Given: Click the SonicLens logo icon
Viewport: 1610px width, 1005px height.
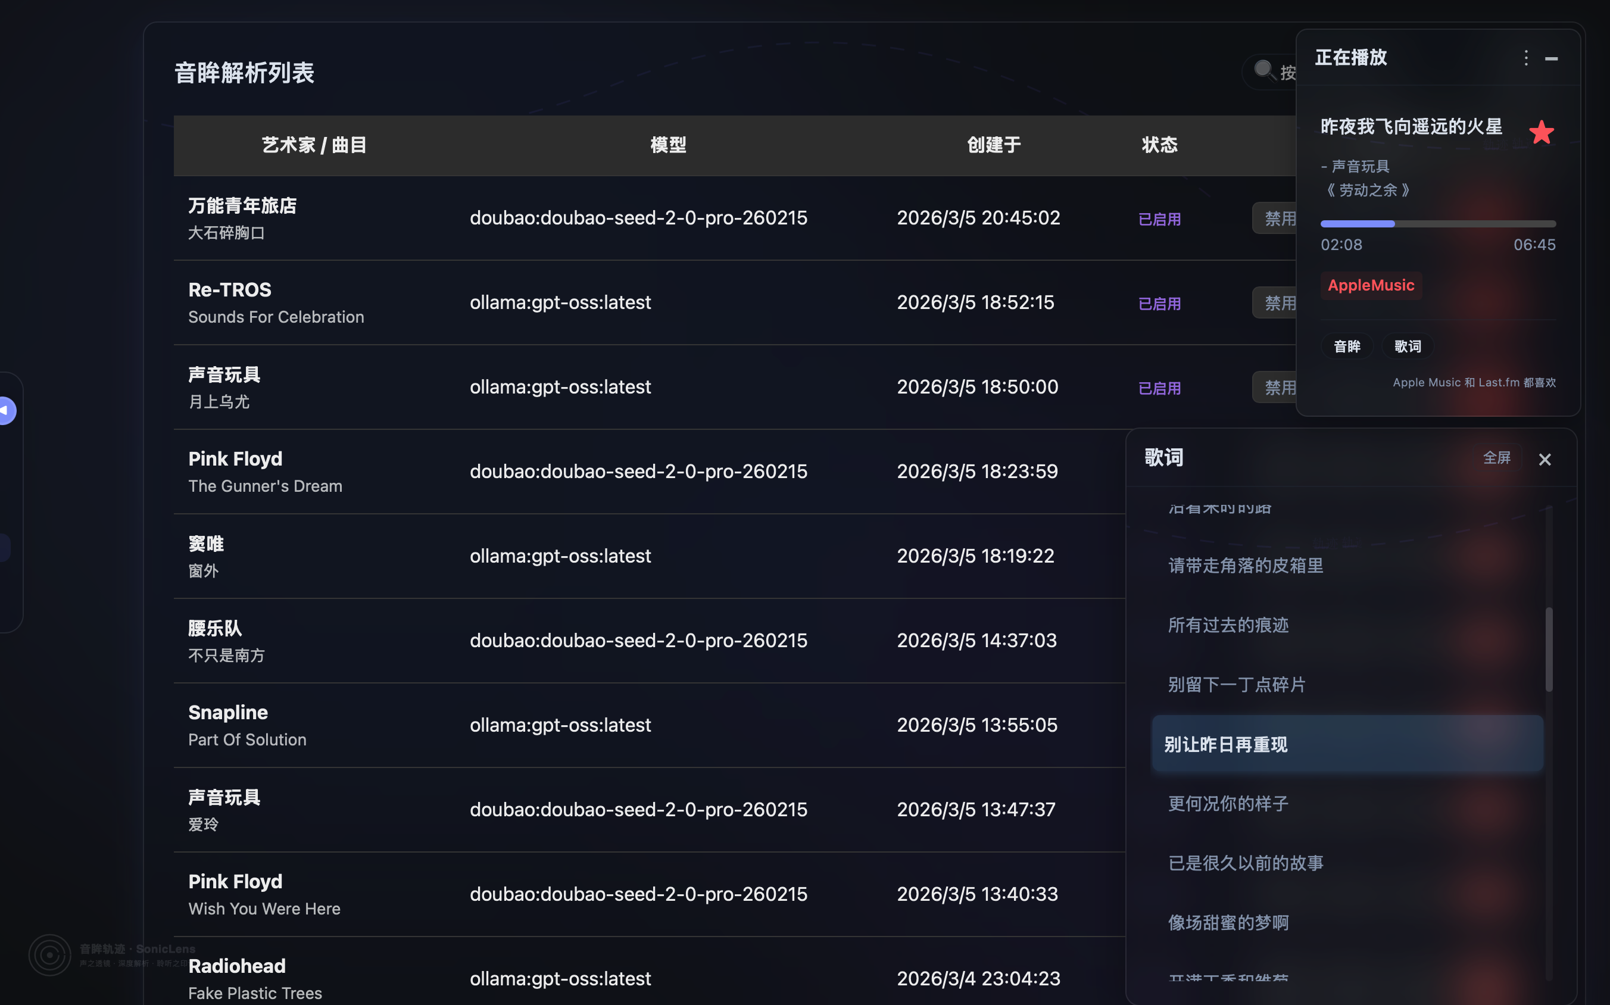Looking at the screenshot, I should [x=49, y=955].
